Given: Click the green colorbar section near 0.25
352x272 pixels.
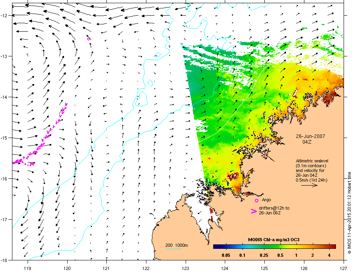Looking at the screenshot, I should tap(264, 247).
